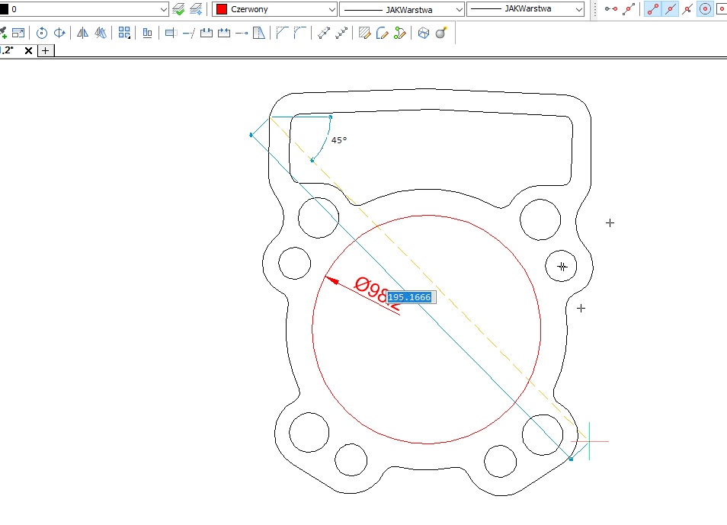Open a new drawing tab with plus
The width and height of the screenshot is (727, 525).
coord(46,50)
